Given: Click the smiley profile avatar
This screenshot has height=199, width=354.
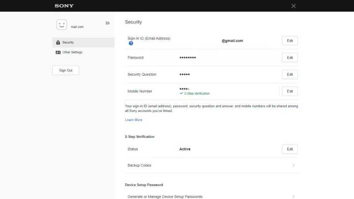Looking at the screenshot, I should [62, 25].
